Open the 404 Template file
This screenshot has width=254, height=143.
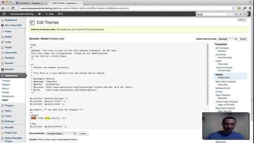coord(222,48)
